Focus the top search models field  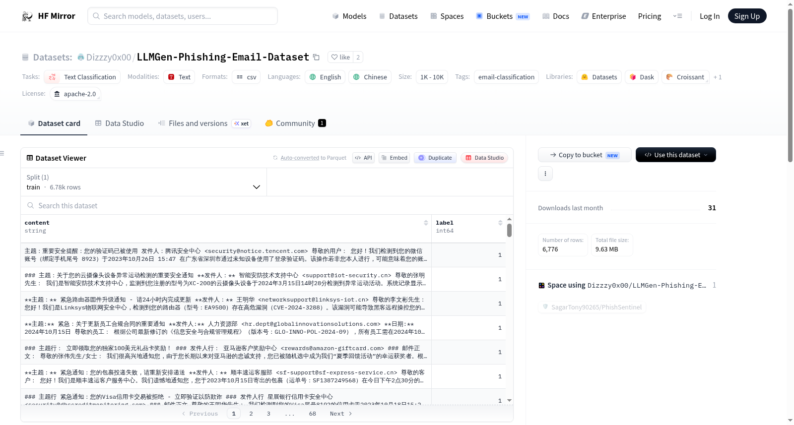pyautogui.click(x=183, y=16)
